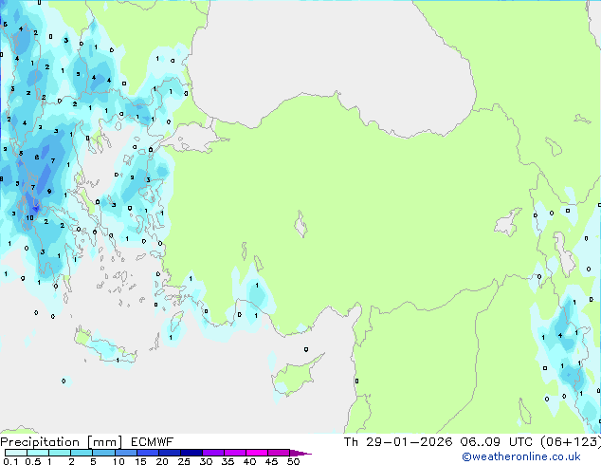Pick the legend swatch between 2 and 5

click(x=82, y=453)
